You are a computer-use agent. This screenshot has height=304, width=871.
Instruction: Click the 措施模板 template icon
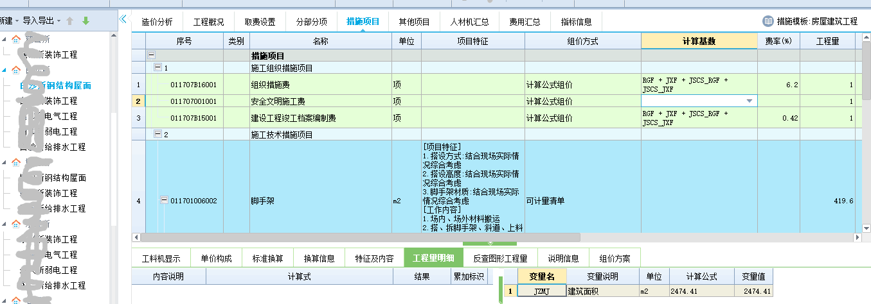click(x=768, y=21)
